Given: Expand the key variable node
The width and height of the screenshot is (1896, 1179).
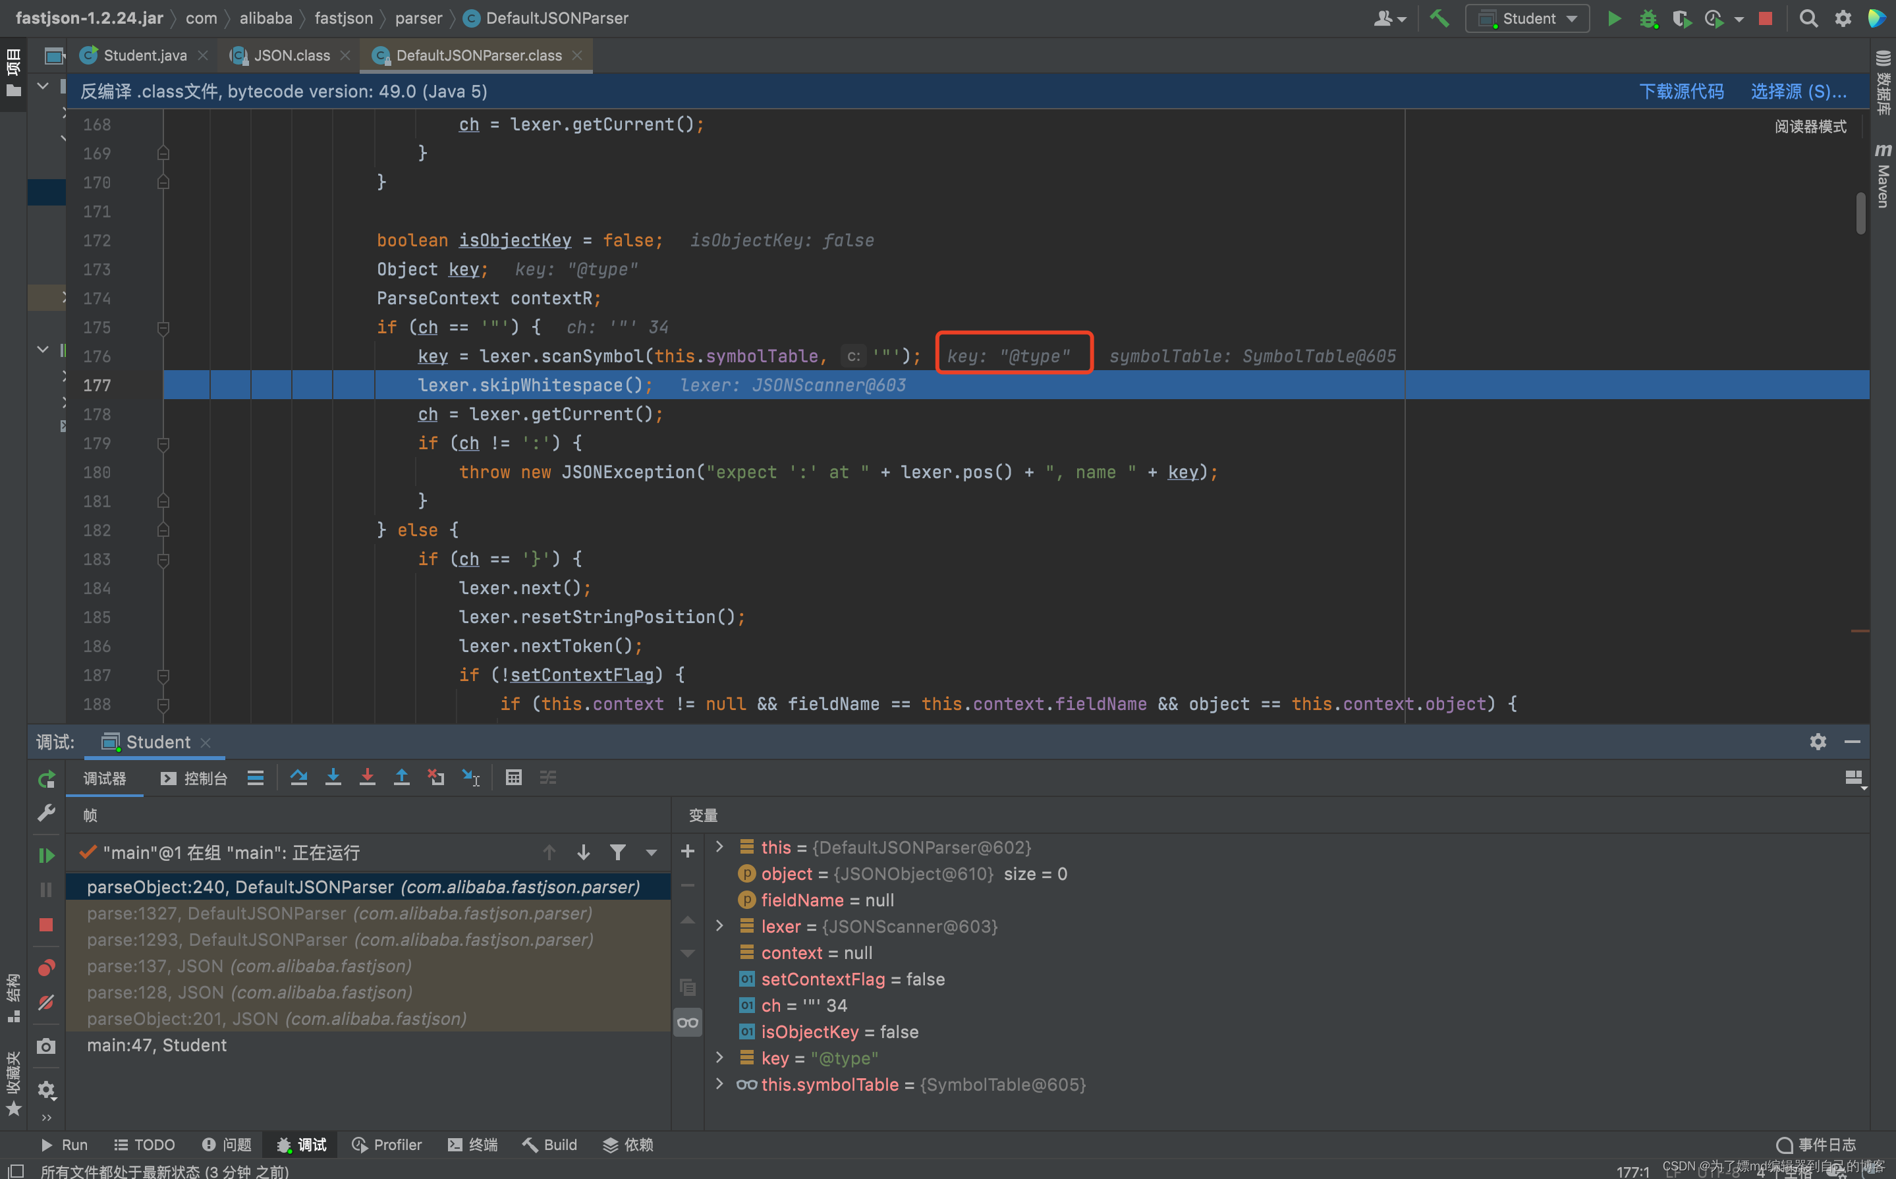Looking at the screenshot, I should click(x=720, y=1057).
